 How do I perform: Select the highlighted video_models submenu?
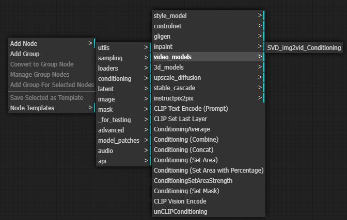(209, 57)
